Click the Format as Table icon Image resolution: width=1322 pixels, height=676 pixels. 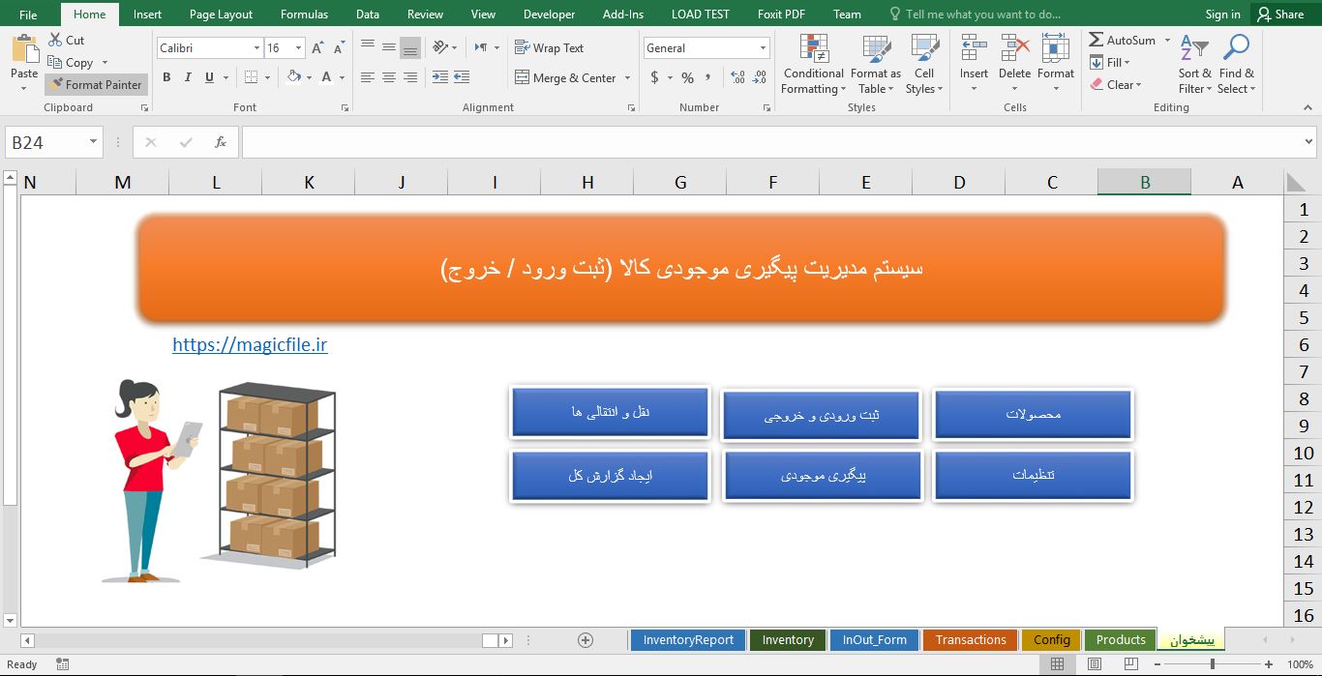tap(875, 64)
